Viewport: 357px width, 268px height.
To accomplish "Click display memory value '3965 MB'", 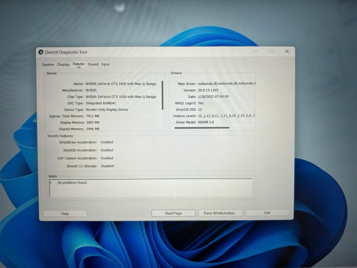I will pyautogui.click(x=93, y=122).
